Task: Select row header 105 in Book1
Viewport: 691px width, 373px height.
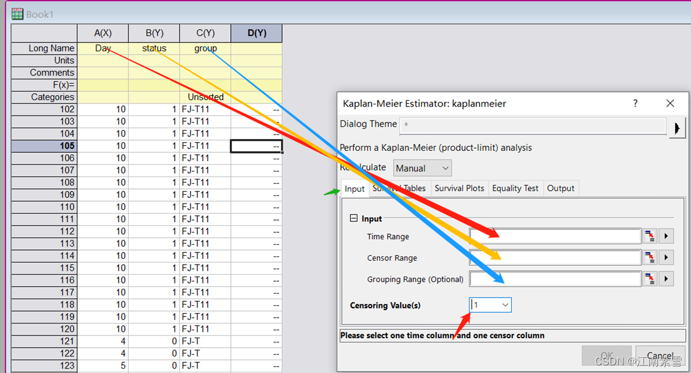Action: (x=44, y=145)
